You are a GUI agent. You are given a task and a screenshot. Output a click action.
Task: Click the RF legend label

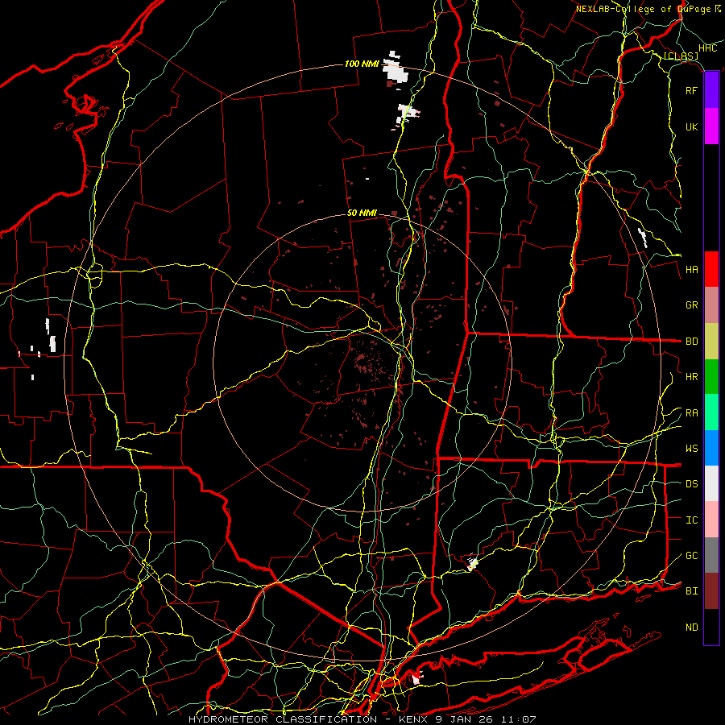[x=691, y=90]
